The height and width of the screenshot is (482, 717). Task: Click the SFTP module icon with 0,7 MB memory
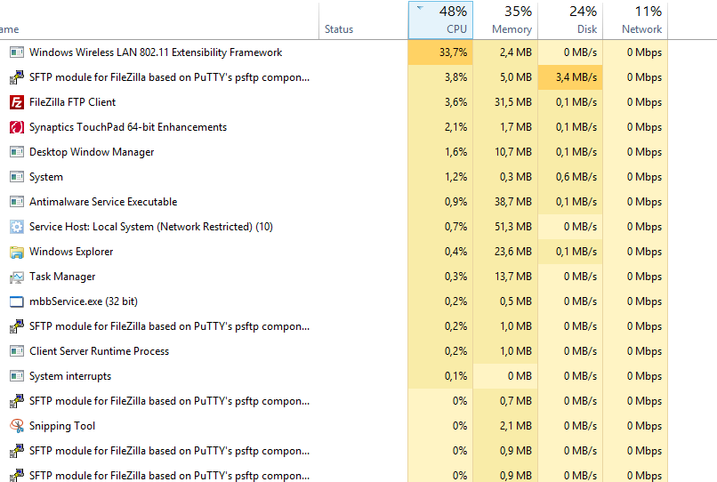click(x=17, y=401)
